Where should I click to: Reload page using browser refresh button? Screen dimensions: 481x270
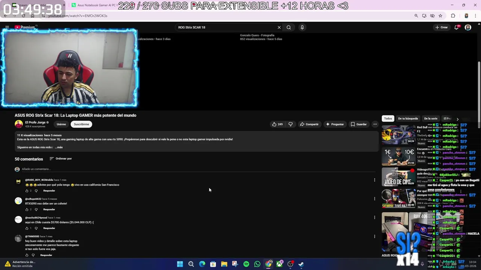point(23,16)
